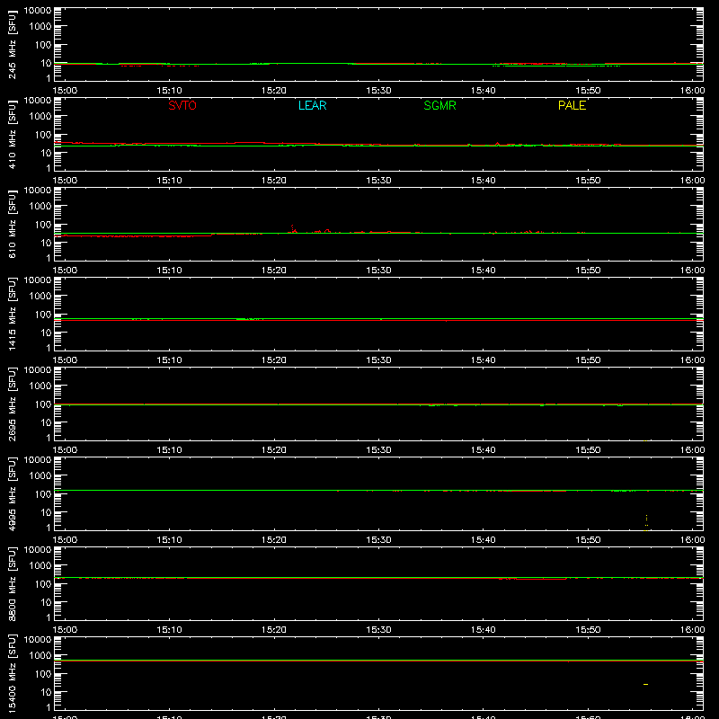Click the yellow dash in 15400 MHz plot
This screenshot has width=719, height=719.
[x=645, y=685]
